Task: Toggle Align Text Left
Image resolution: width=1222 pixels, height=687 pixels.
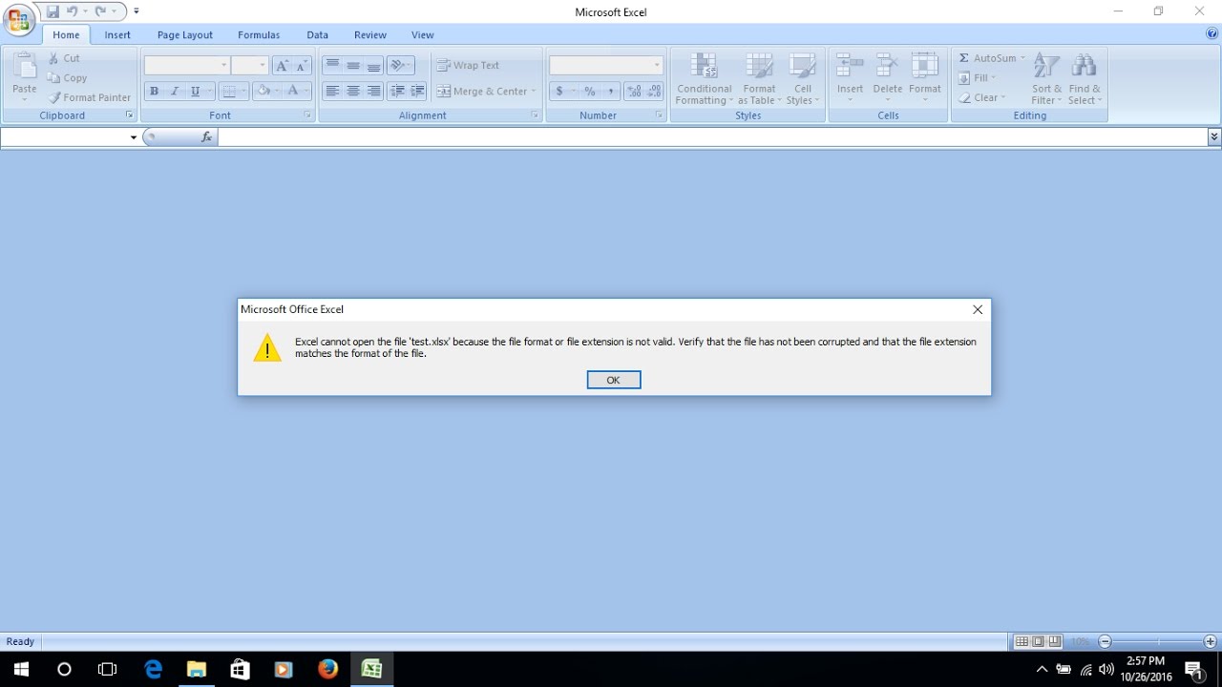Action: tap(332, 92)
